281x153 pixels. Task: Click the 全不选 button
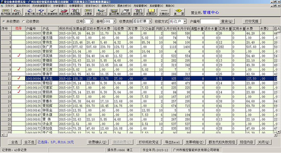(x=29, y=142)
